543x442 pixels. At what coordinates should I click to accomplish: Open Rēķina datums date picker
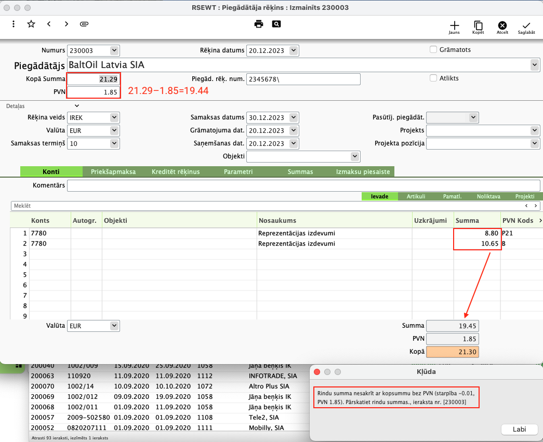pyautogui.click(x=294, y=50)
